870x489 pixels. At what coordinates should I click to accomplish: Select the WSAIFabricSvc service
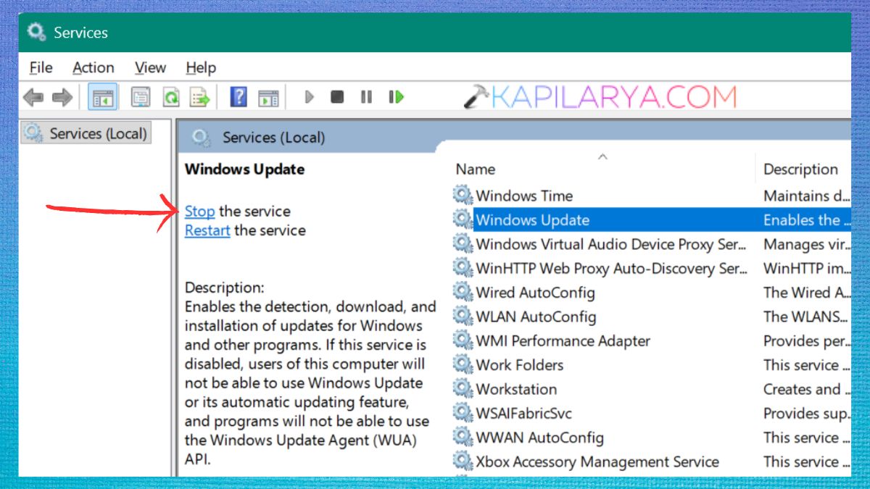pyautogui.click(x=523, y=413)
